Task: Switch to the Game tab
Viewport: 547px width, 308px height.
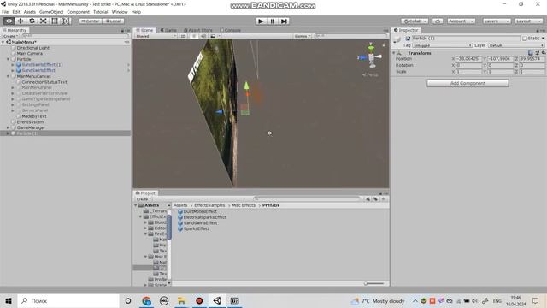Action: point(168,30)
